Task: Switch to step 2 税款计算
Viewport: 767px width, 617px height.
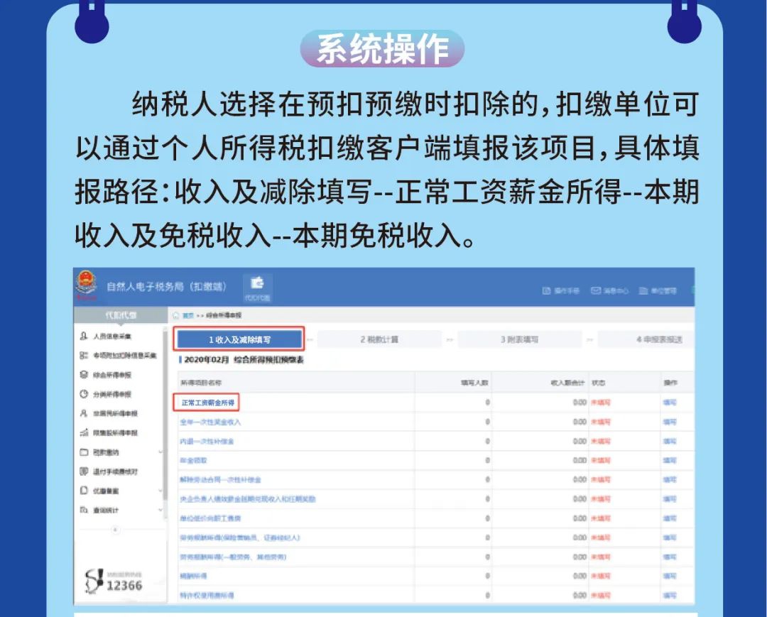Action: 379,339
